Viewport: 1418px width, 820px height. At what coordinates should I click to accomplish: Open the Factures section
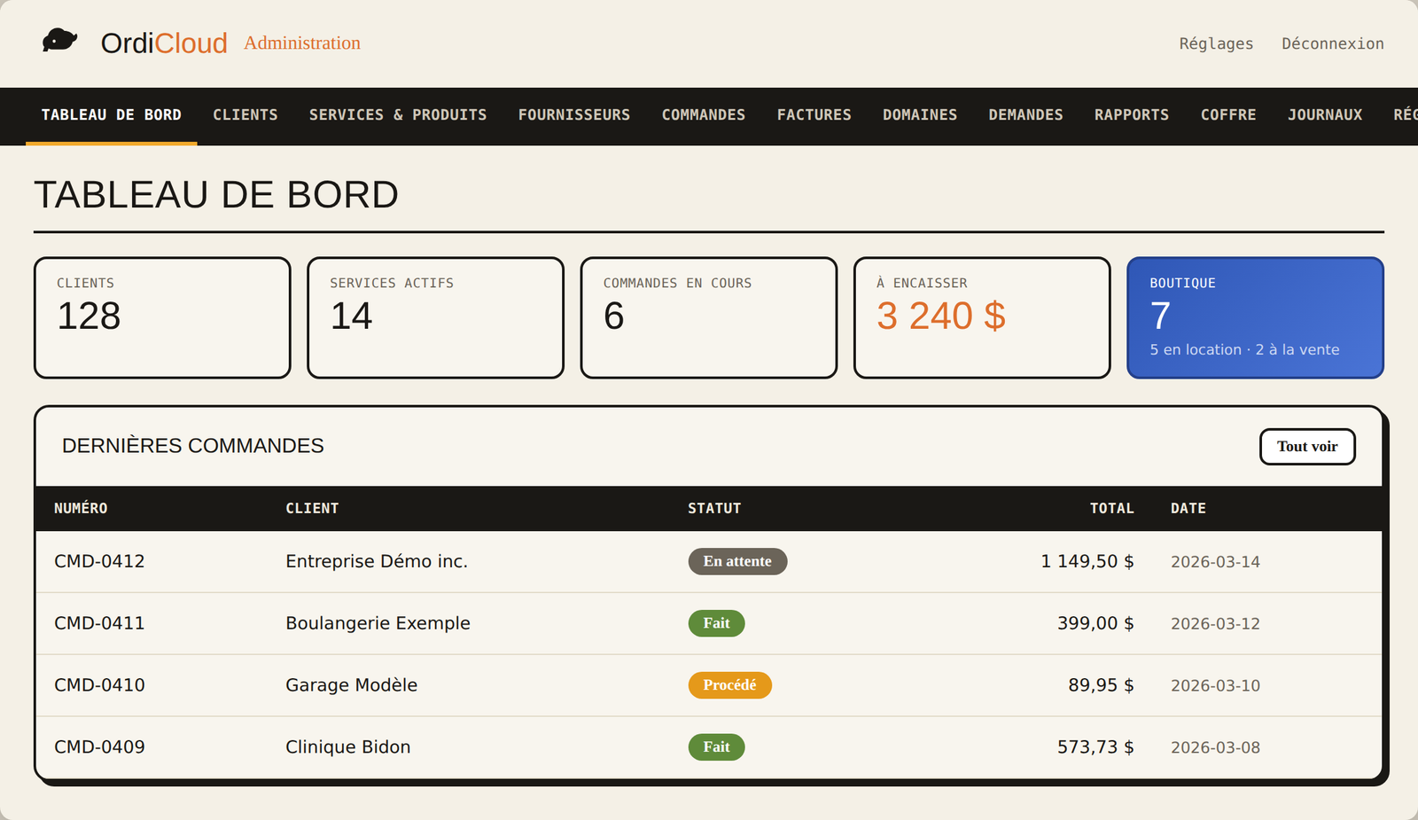click(814, 115)
